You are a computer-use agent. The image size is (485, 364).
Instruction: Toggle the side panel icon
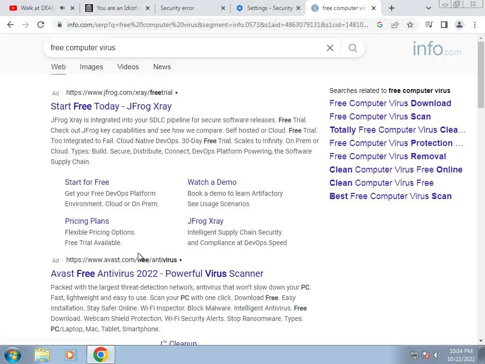[444, 25]
